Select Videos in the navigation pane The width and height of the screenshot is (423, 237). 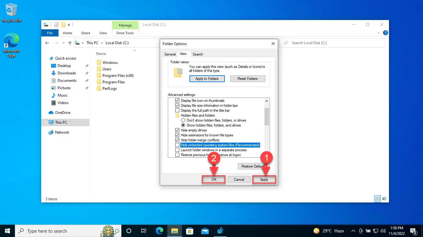63,103
